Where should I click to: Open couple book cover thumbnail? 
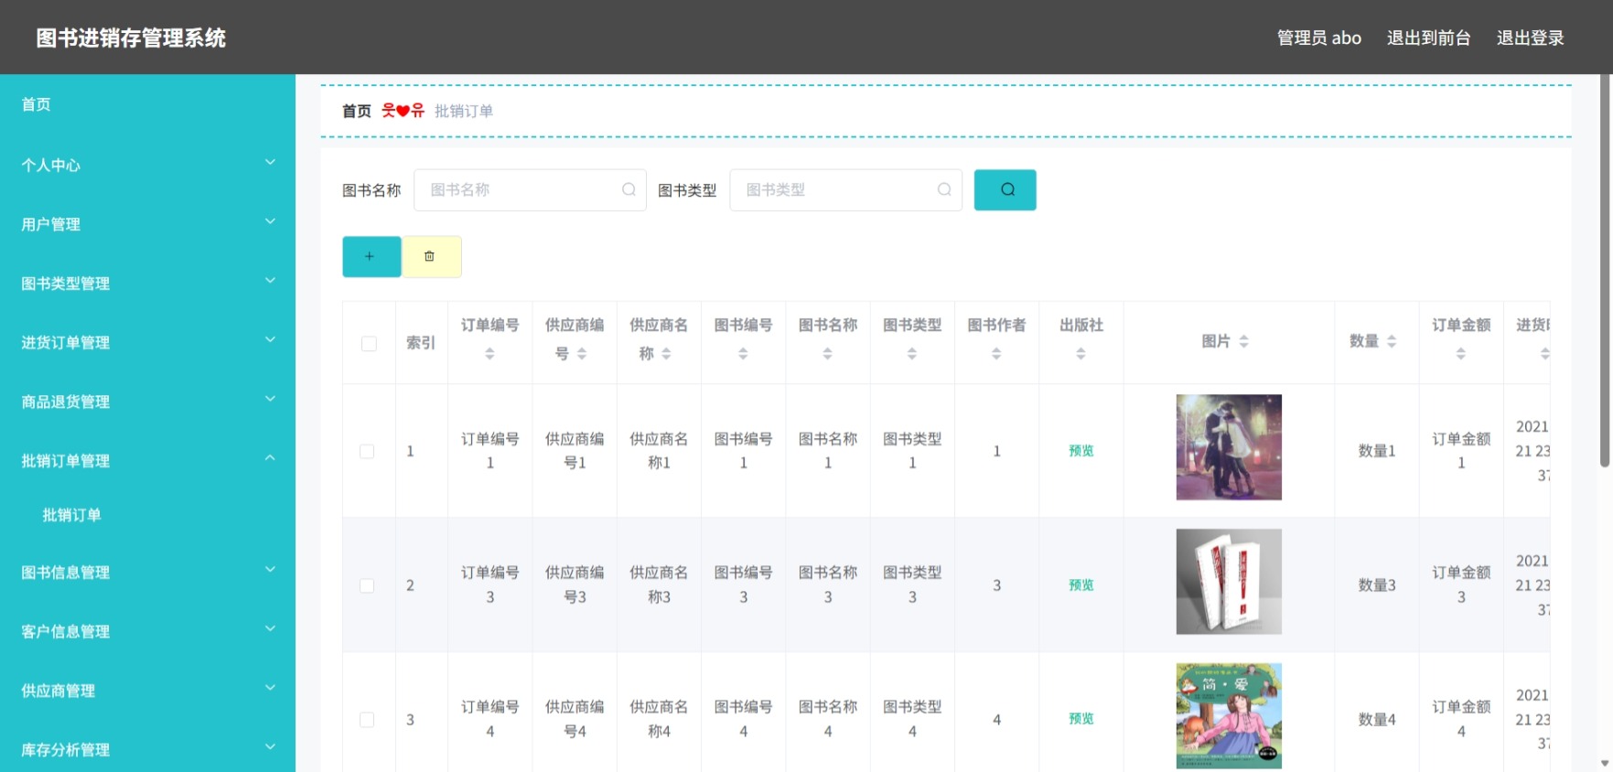coord(1228,447)
